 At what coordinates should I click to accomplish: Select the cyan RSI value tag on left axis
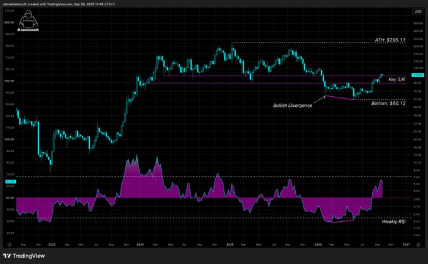(11, 182)
